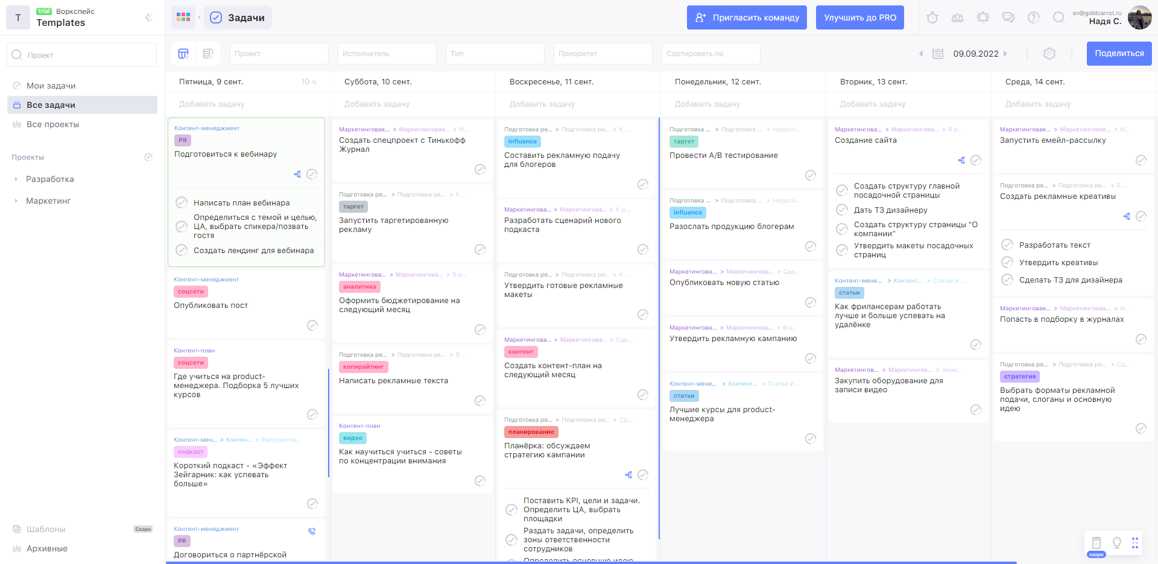Open the colorful apps grid icon
1158x564 pixels.
point(183,17)
